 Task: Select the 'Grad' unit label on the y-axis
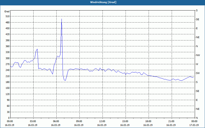click(7, 12)
